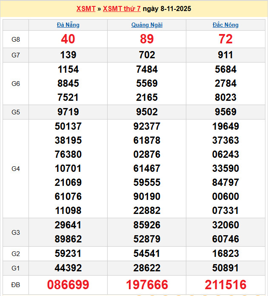Select the G4 number 00600

pos(225,196)
